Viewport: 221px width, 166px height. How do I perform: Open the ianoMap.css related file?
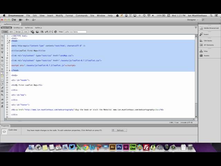point(18,28)
